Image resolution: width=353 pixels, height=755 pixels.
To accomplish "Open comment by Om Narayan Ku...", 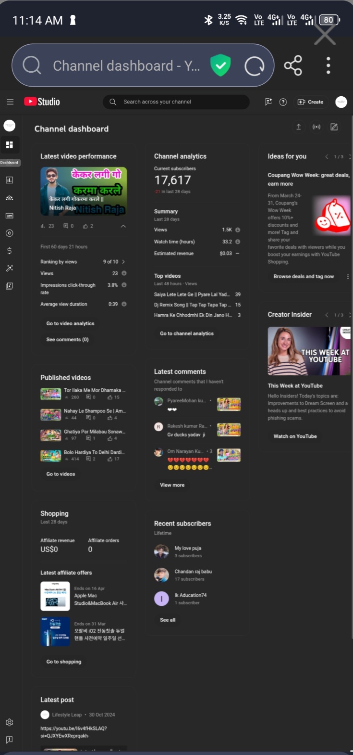I will pyautogui.click(x=197, y=459).
